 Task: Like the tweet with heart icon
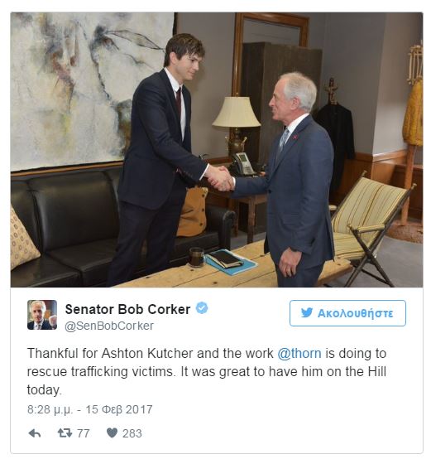[112, 433]
